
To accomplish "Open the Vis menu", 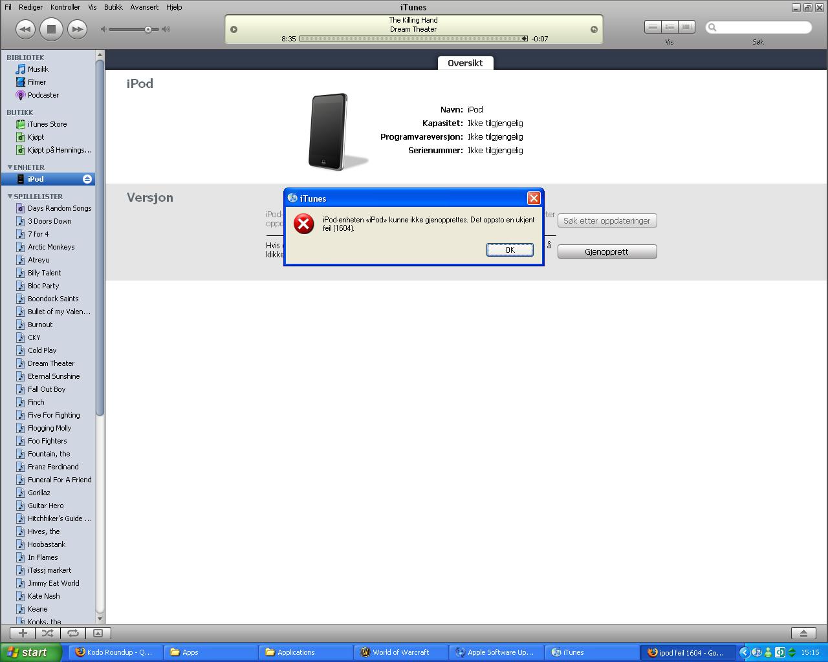I will point(92,7).
